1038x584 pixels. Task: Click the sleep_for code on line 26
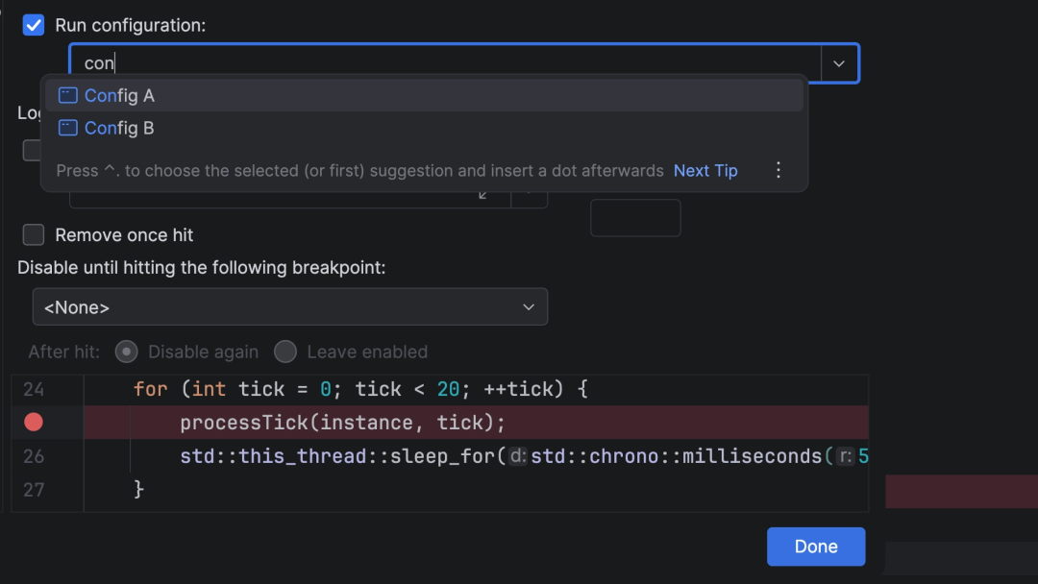(524, 456)
